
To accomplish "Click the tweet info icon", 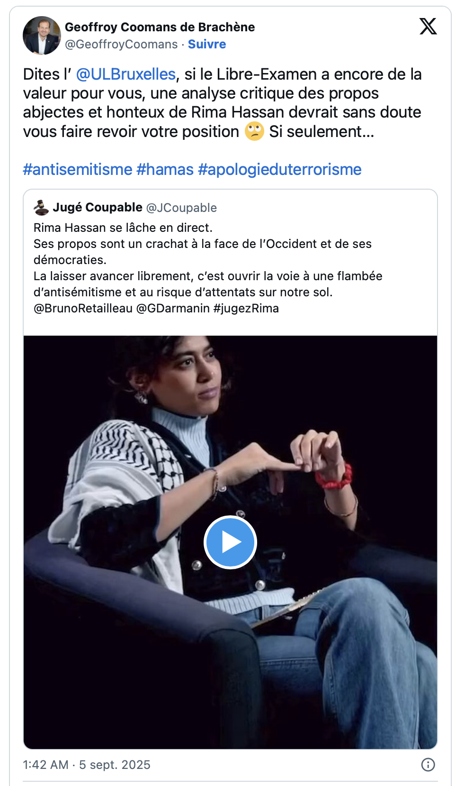I will tap(428, 765).
